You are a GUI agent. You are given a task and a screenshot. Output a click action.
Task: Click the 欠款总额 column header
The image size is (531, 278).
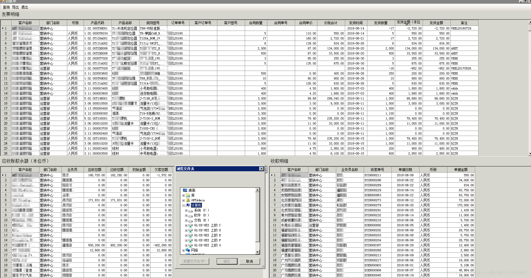click(x=161, y=170)
